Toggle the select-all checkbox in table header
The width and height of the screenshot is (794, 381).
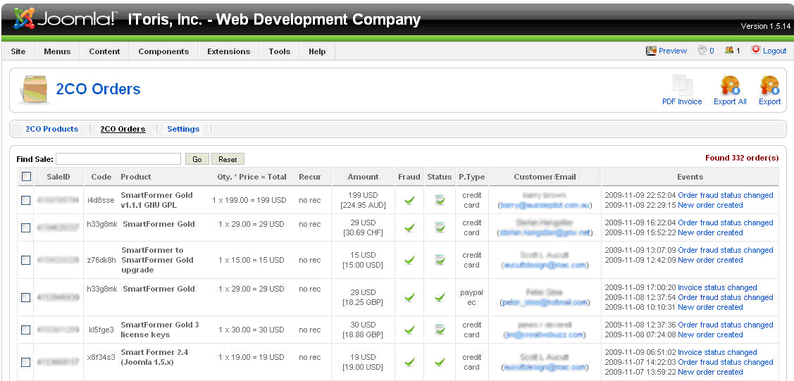[26, 177]
